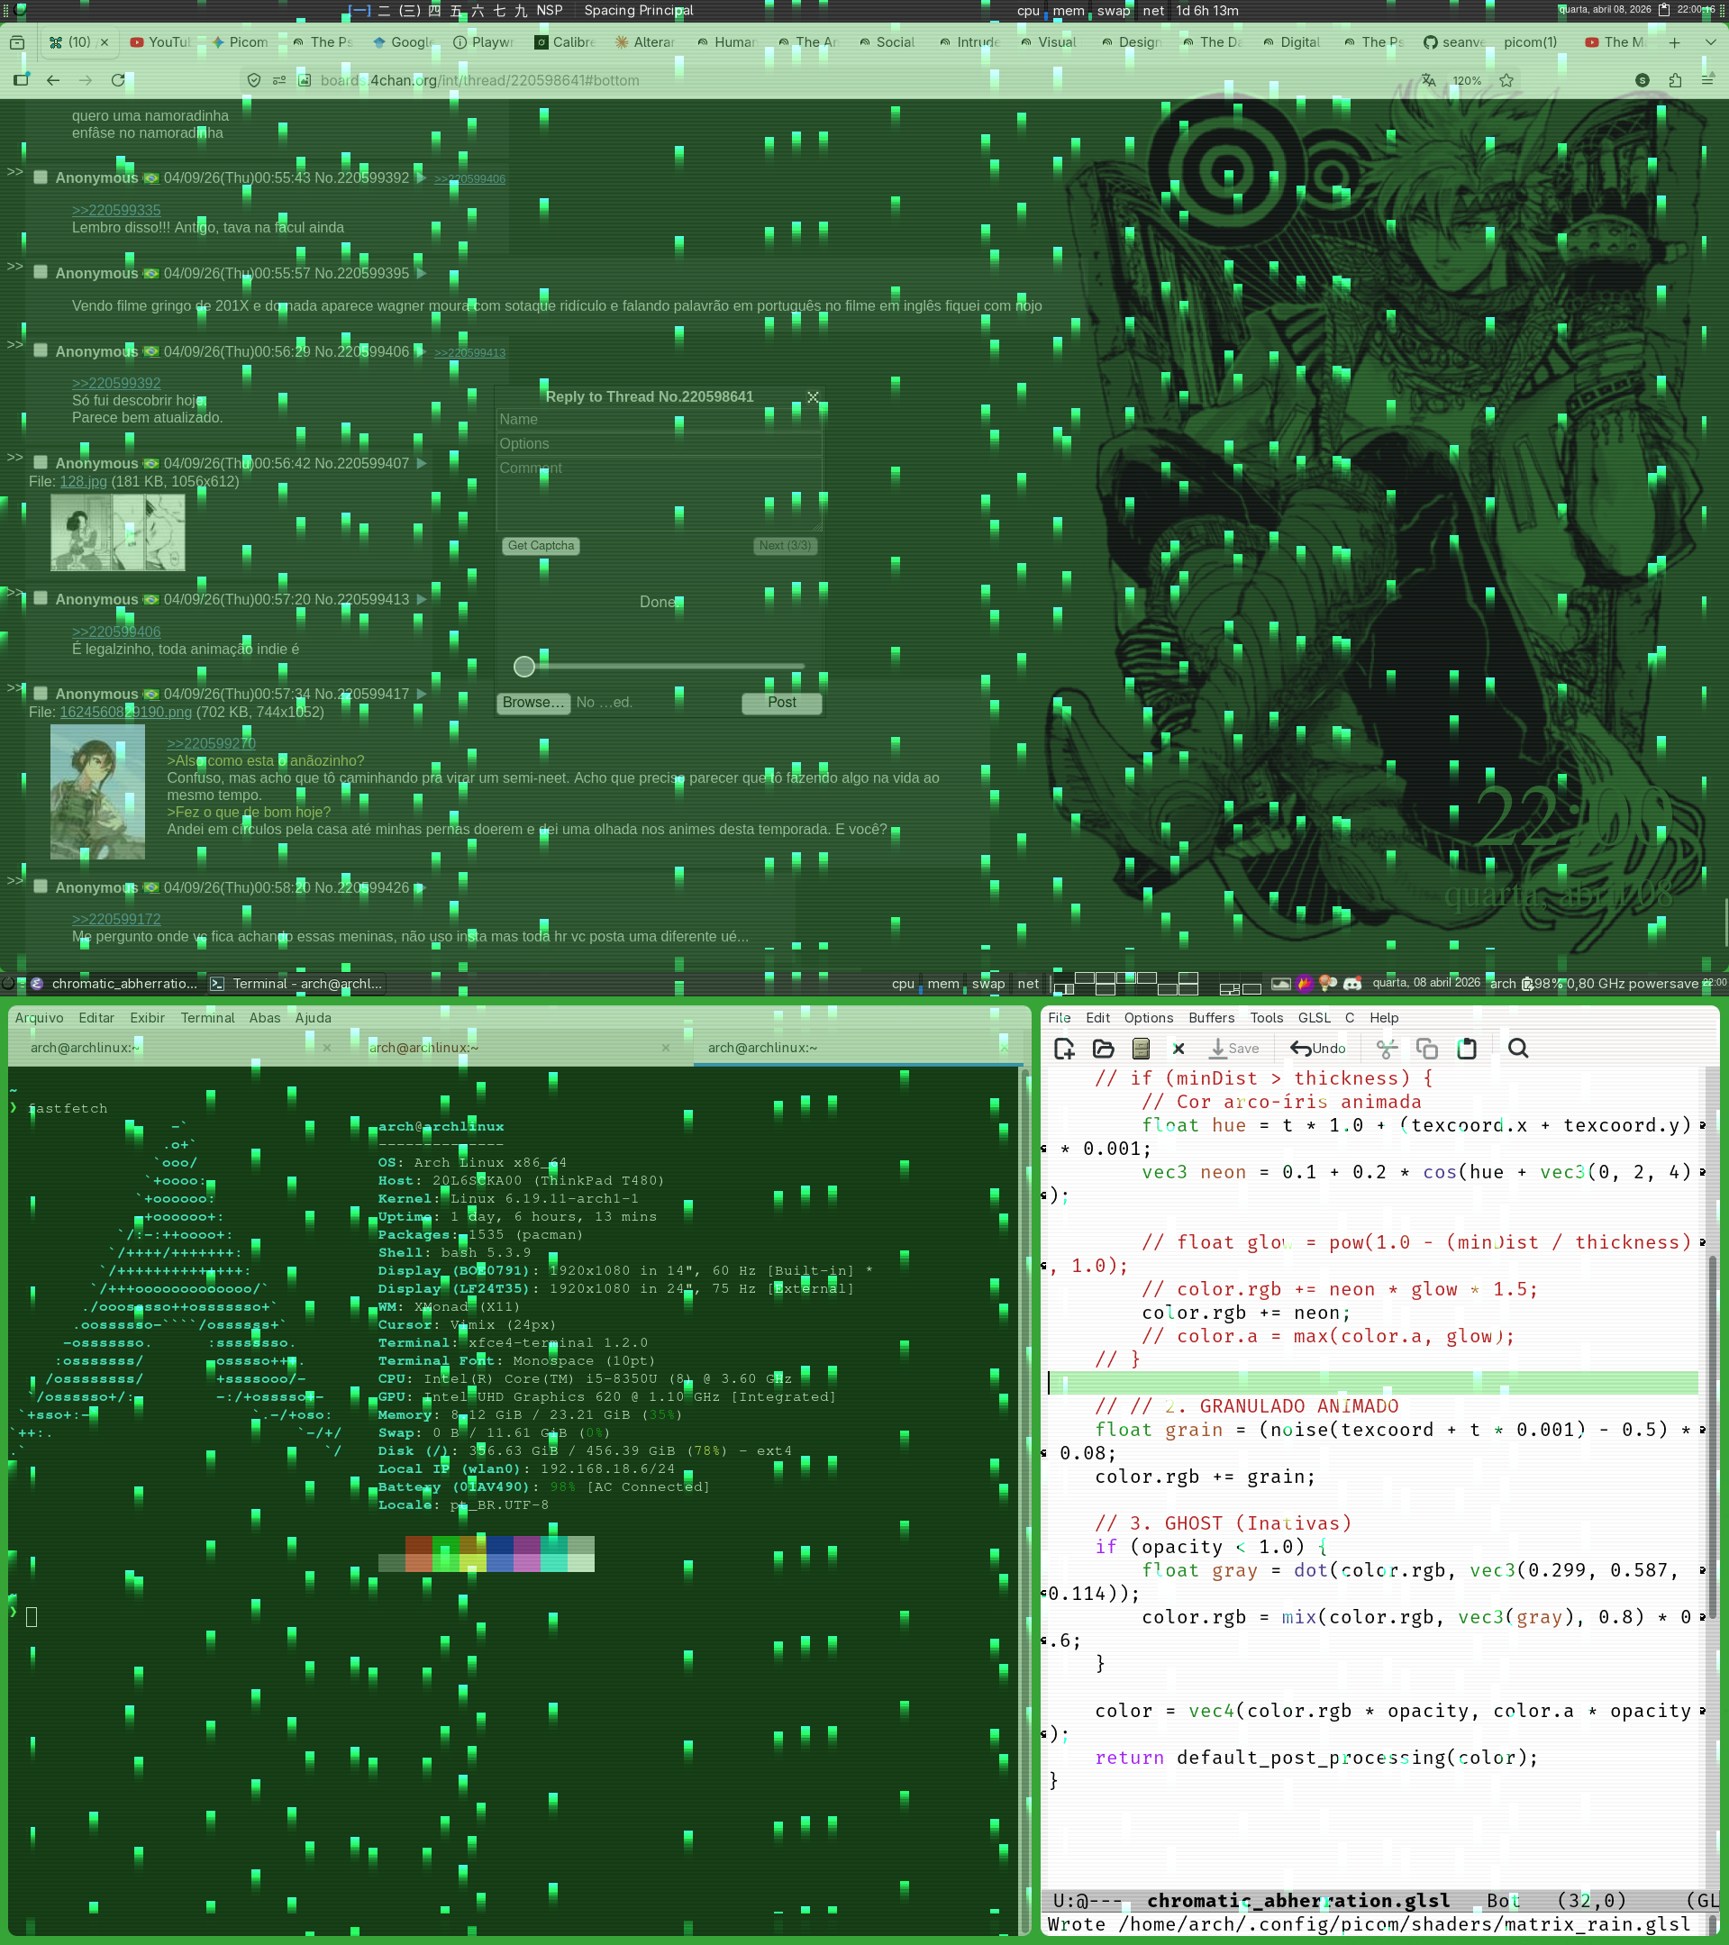
Task: Open the list-all-tabs chevron in the browser
Action: point(1710,43)
